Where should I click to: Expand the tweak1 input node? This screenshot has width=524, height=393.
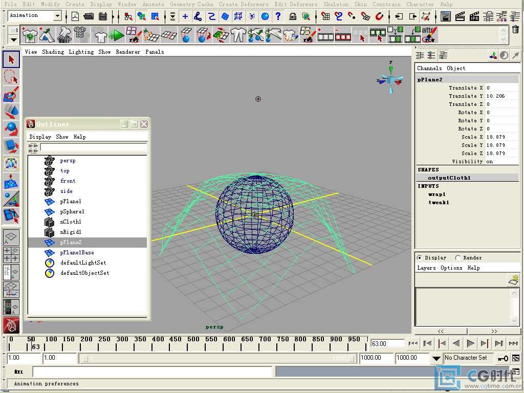point(439,202)
